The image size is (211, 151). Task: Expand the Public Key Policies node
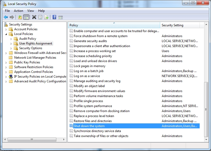pyautogui.click(x=6, y=62)
